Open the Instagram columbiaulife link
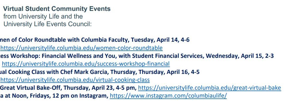 [x=168, y=96]
